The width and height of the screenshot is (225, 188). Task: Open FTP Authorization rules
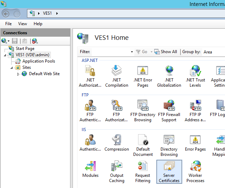pos(116,110)
